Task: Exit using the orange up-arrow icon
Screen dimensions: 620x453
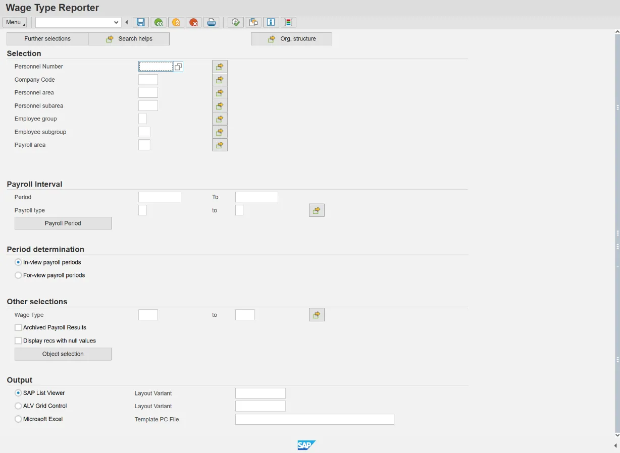Action: coord(176,22)
